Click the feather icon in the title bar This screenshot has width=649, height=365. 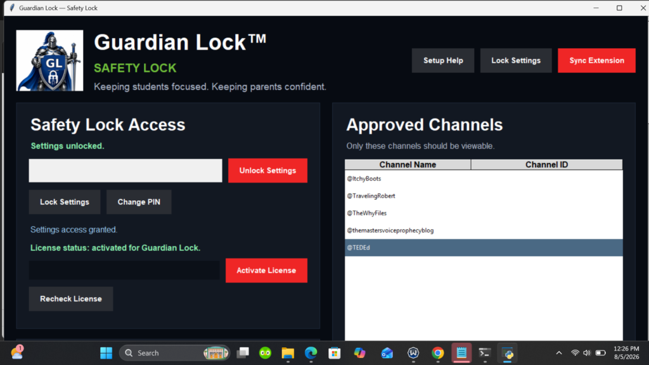tap(12, 8)
